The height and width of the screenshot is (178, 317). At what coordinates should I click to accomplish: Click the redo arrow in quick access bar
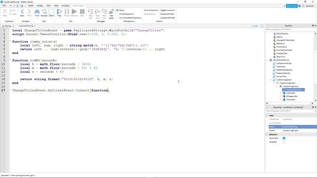click(x=14, y=6)
